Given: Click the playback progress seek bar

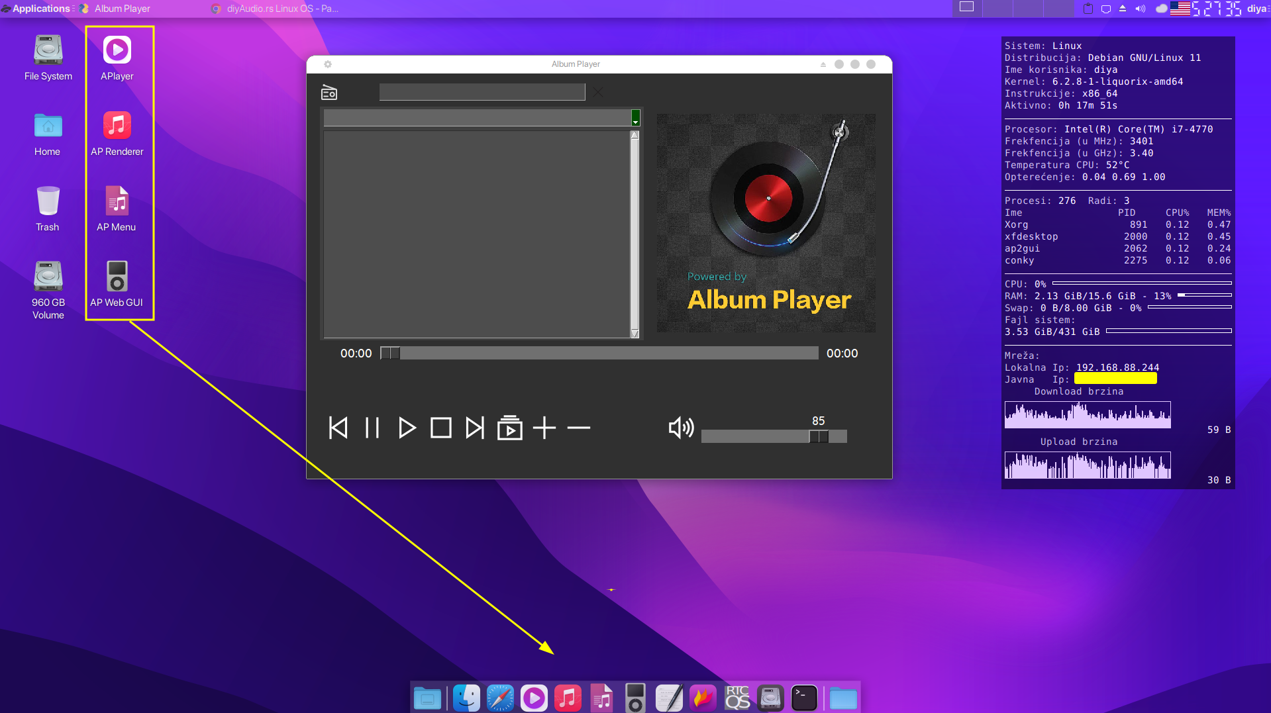Looking at the screenshot, I should [x=599, y=354].
